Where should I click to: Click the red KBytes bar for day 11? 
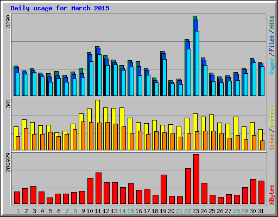[x=98, y=188]
